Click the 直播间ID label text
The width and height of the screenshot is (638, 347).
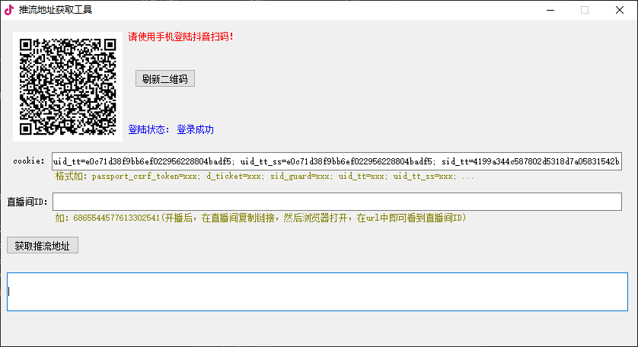point(27,202)
